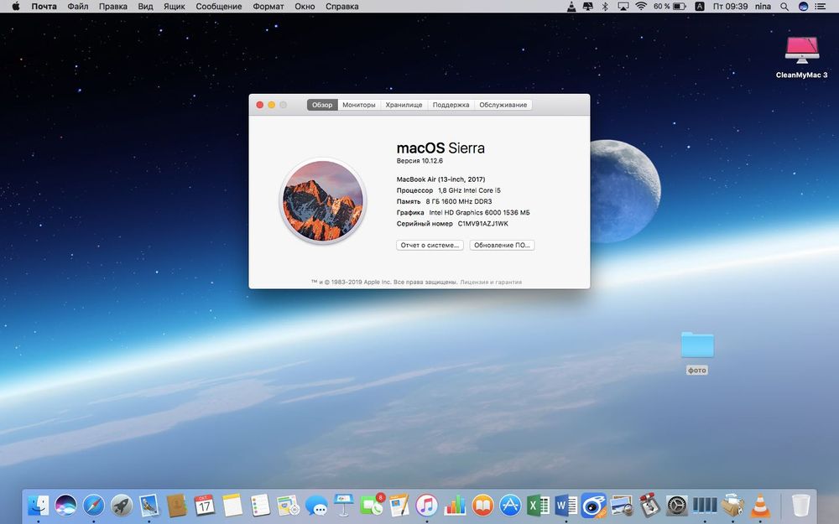Open the Справка menu
This screenshot has width=839, height=524.
pyautogui.click(x=342, y=7)
